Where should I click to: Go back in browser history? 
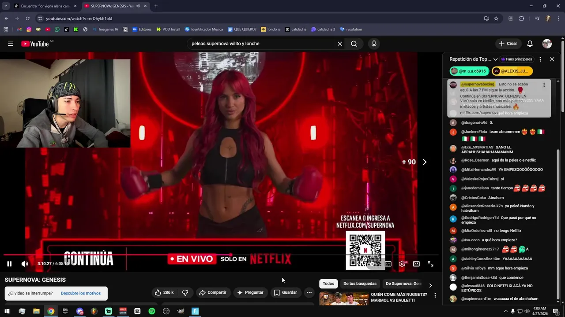[6, 18]
